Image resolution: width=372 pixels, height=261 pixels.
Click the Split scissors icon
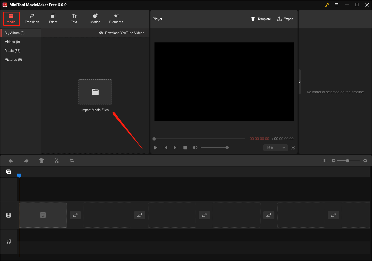57,161
